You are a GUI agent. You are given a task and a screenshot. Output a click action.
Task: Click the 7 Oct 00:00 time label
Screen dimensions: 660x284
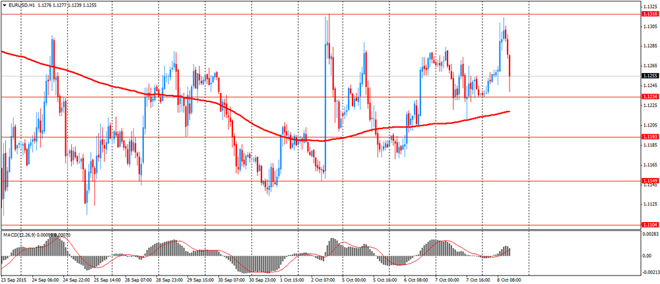click(447, 279)
